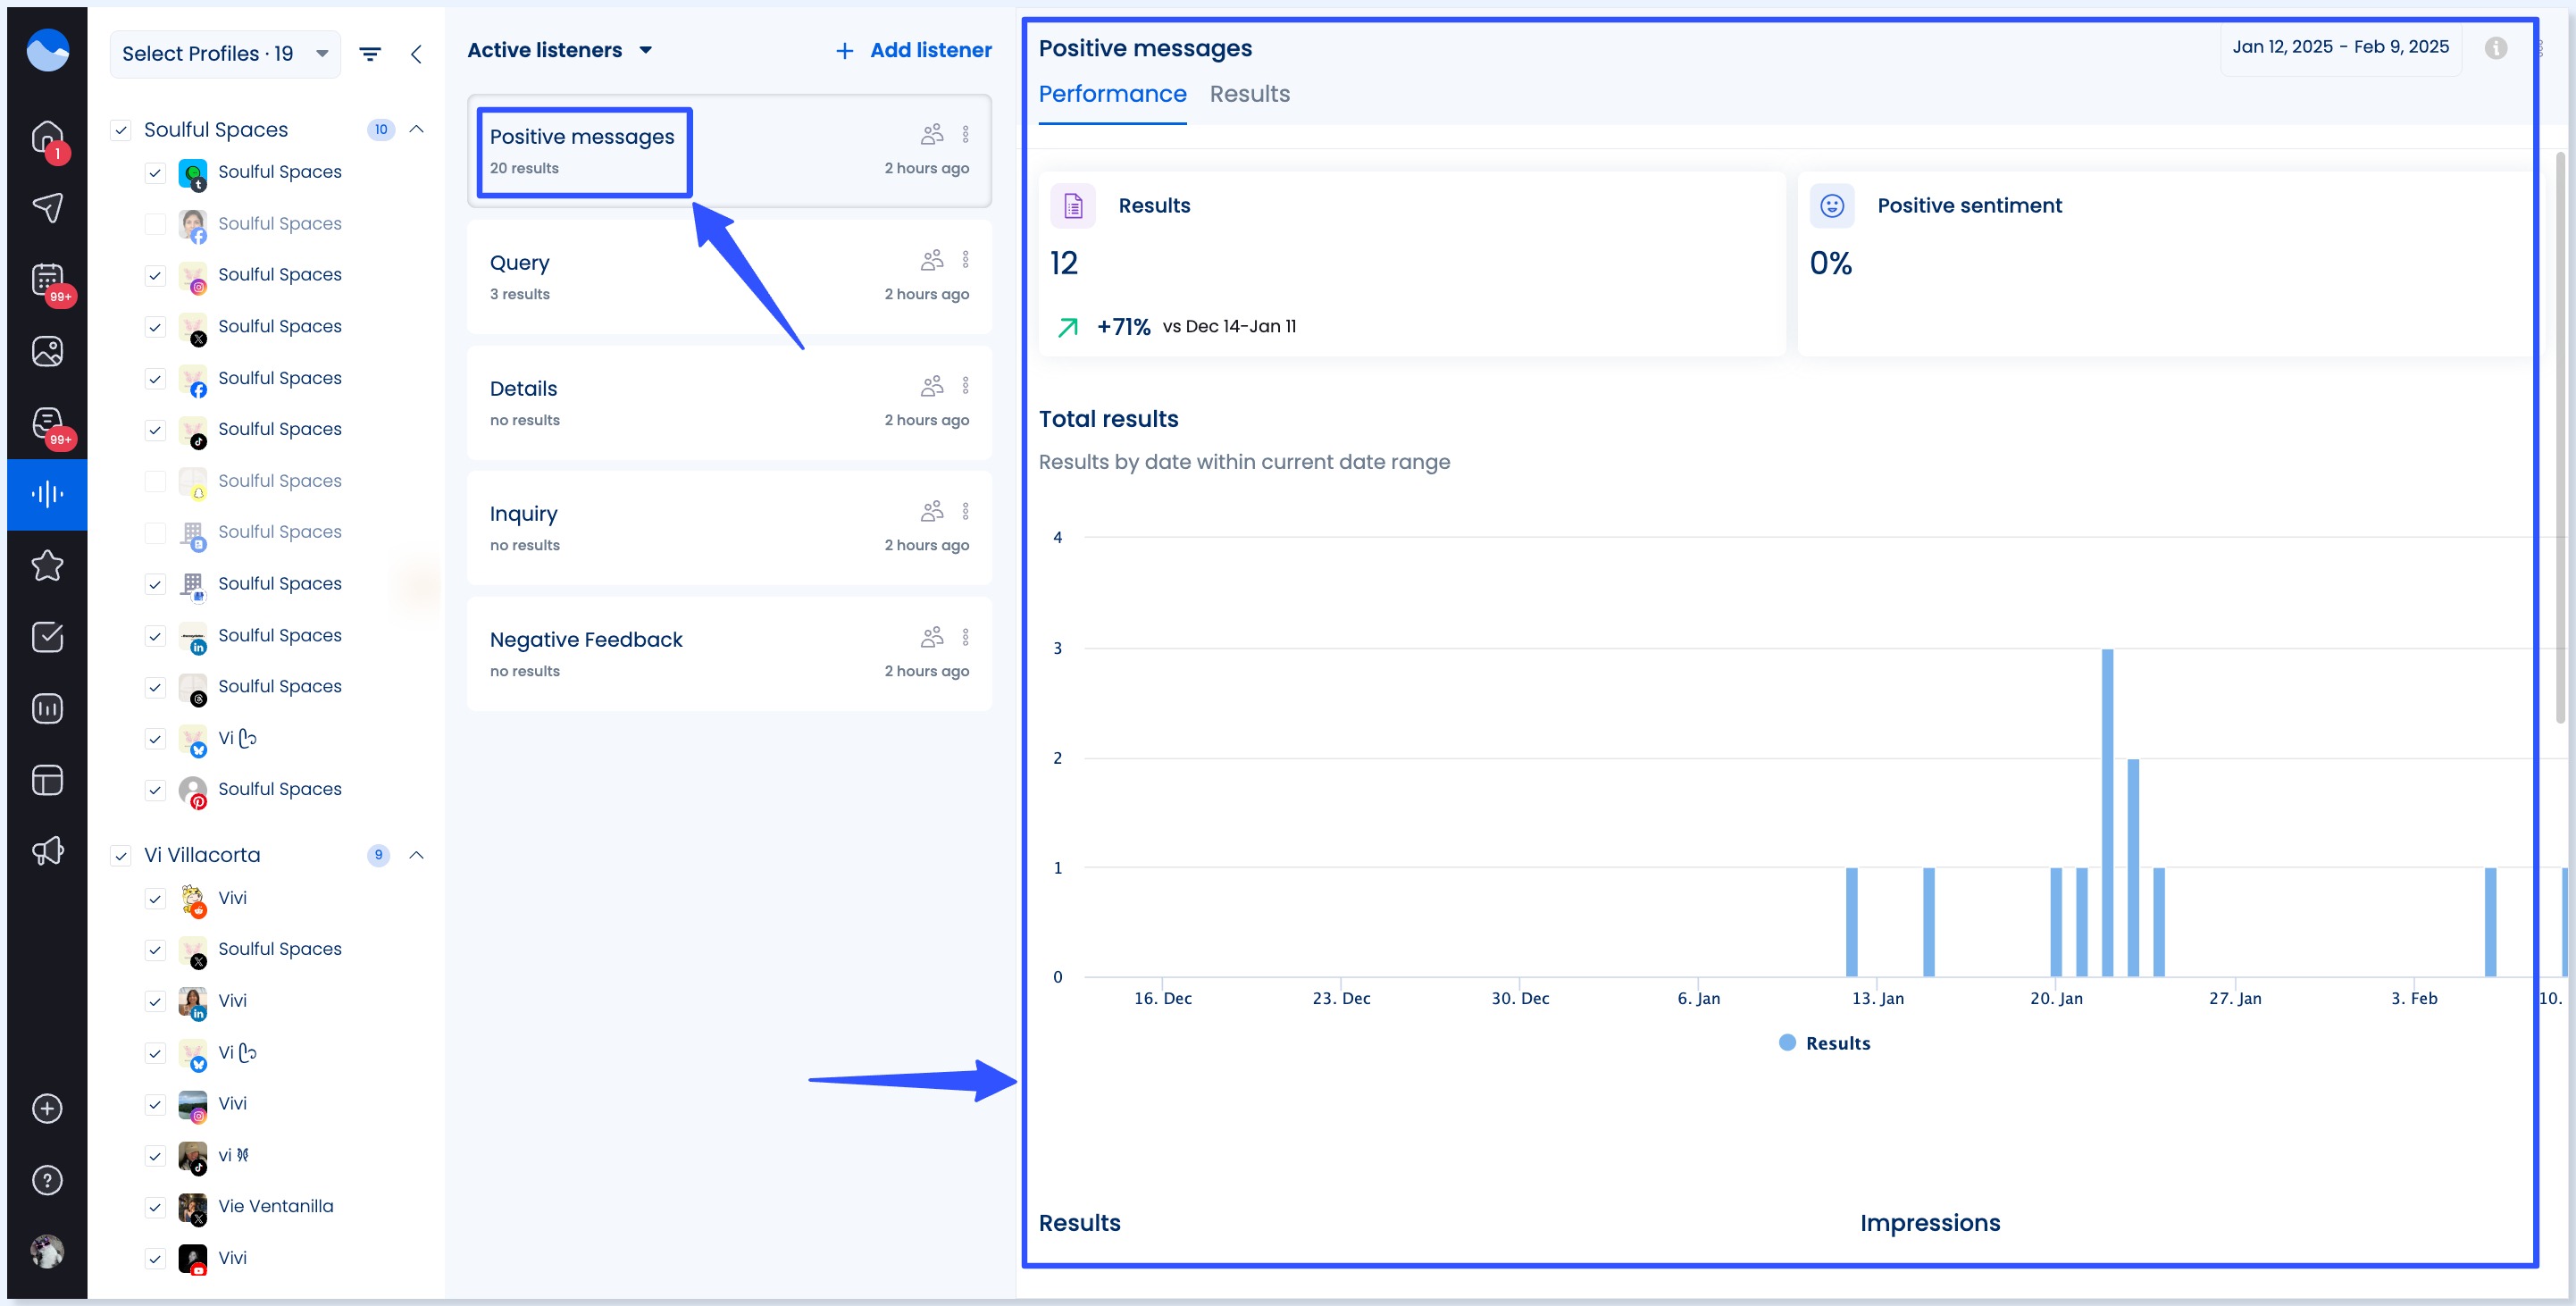Enable the Soulful Spaces Facebook profile checkbox
The width and height of the screenshot is (2576, 1306).
pos(155,223)
